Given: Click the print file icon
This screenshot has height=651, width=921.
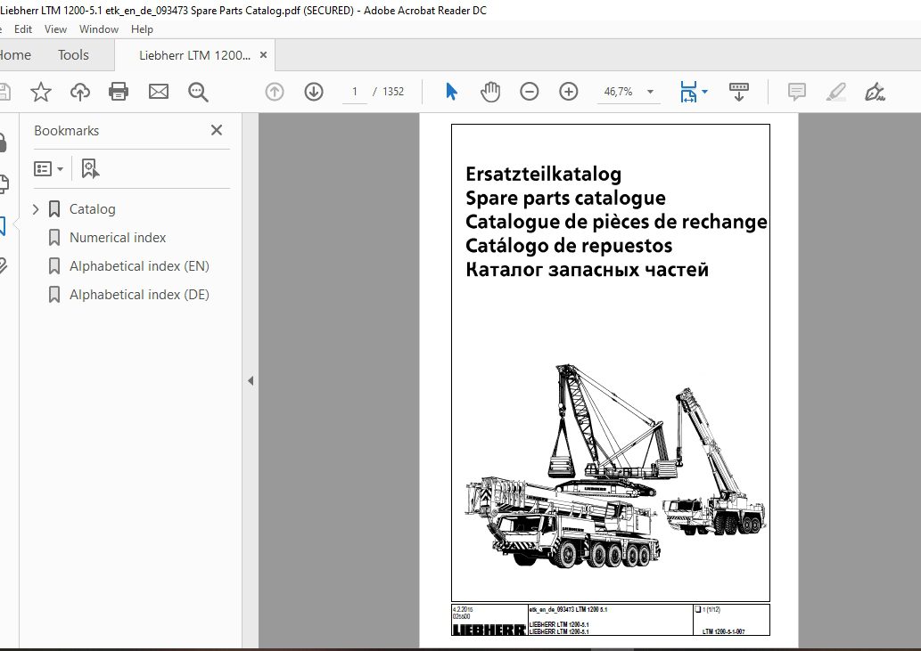Looking at the screenshot, I should (x=119, y=92).
